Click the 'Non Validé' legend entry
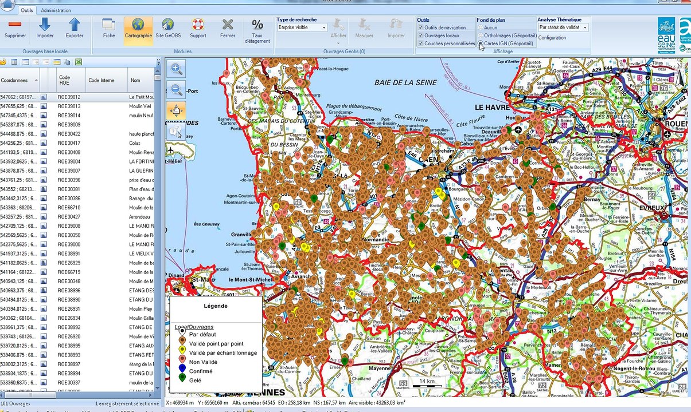691x412 pixels. point(203,362)
